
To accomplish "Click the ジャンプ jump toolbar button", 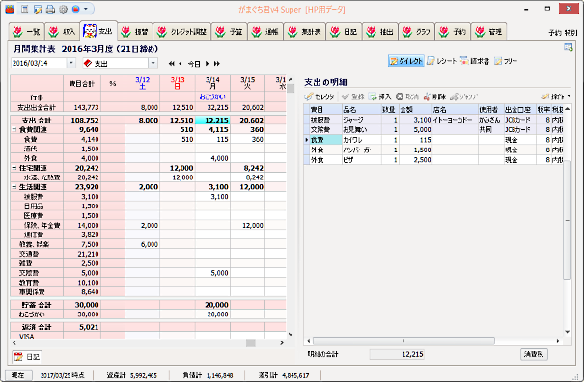I will click(463, 96).
